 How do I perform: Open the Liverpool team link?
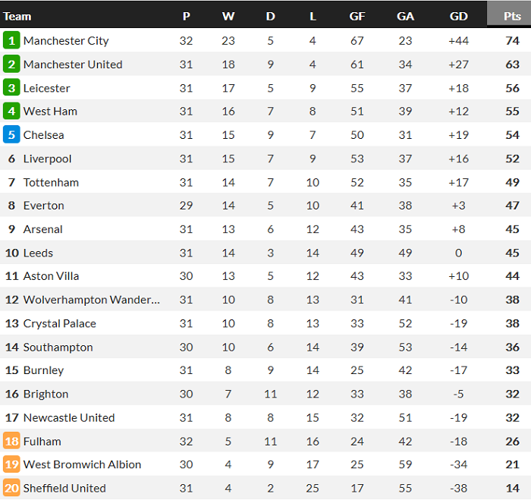tap(47, 159)
